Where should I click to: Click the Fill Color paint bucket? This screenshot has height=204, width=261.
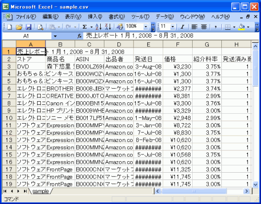[x=242, y=27]
